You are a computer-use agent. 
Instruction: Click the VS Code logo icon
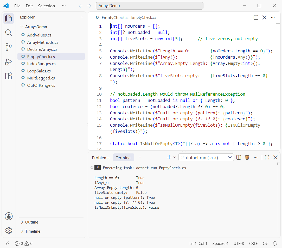[x=6, y=6]
